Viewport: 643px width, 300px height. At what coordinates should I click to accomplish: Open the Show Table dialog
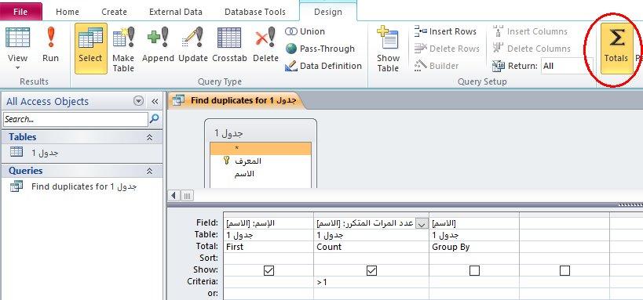point(388,48)
